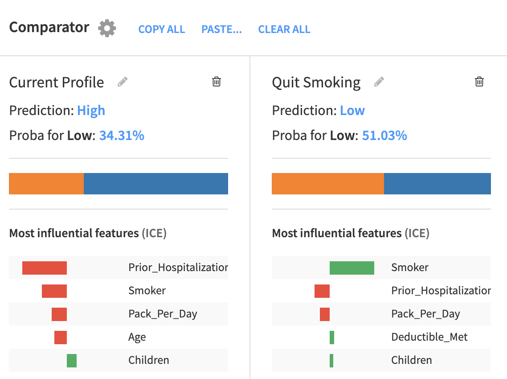Click red Prior_Hospitalization bar in Current Profile
This screenshot has height=379, width=507.
click(x=45, y=268)
